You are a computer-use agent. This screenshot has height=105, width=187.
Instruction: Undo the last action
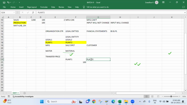pyautogui.click(x=8, y=2)
